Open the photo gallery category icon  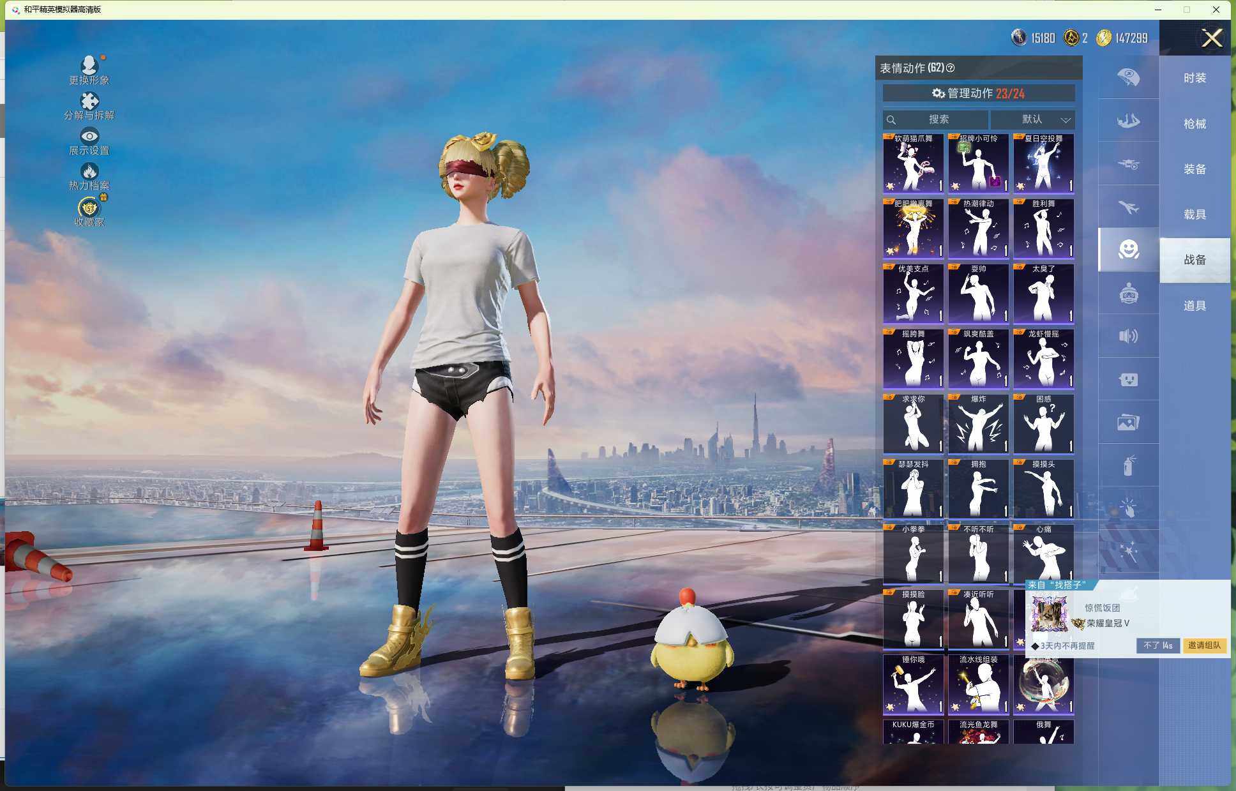tap(1128, 422)
